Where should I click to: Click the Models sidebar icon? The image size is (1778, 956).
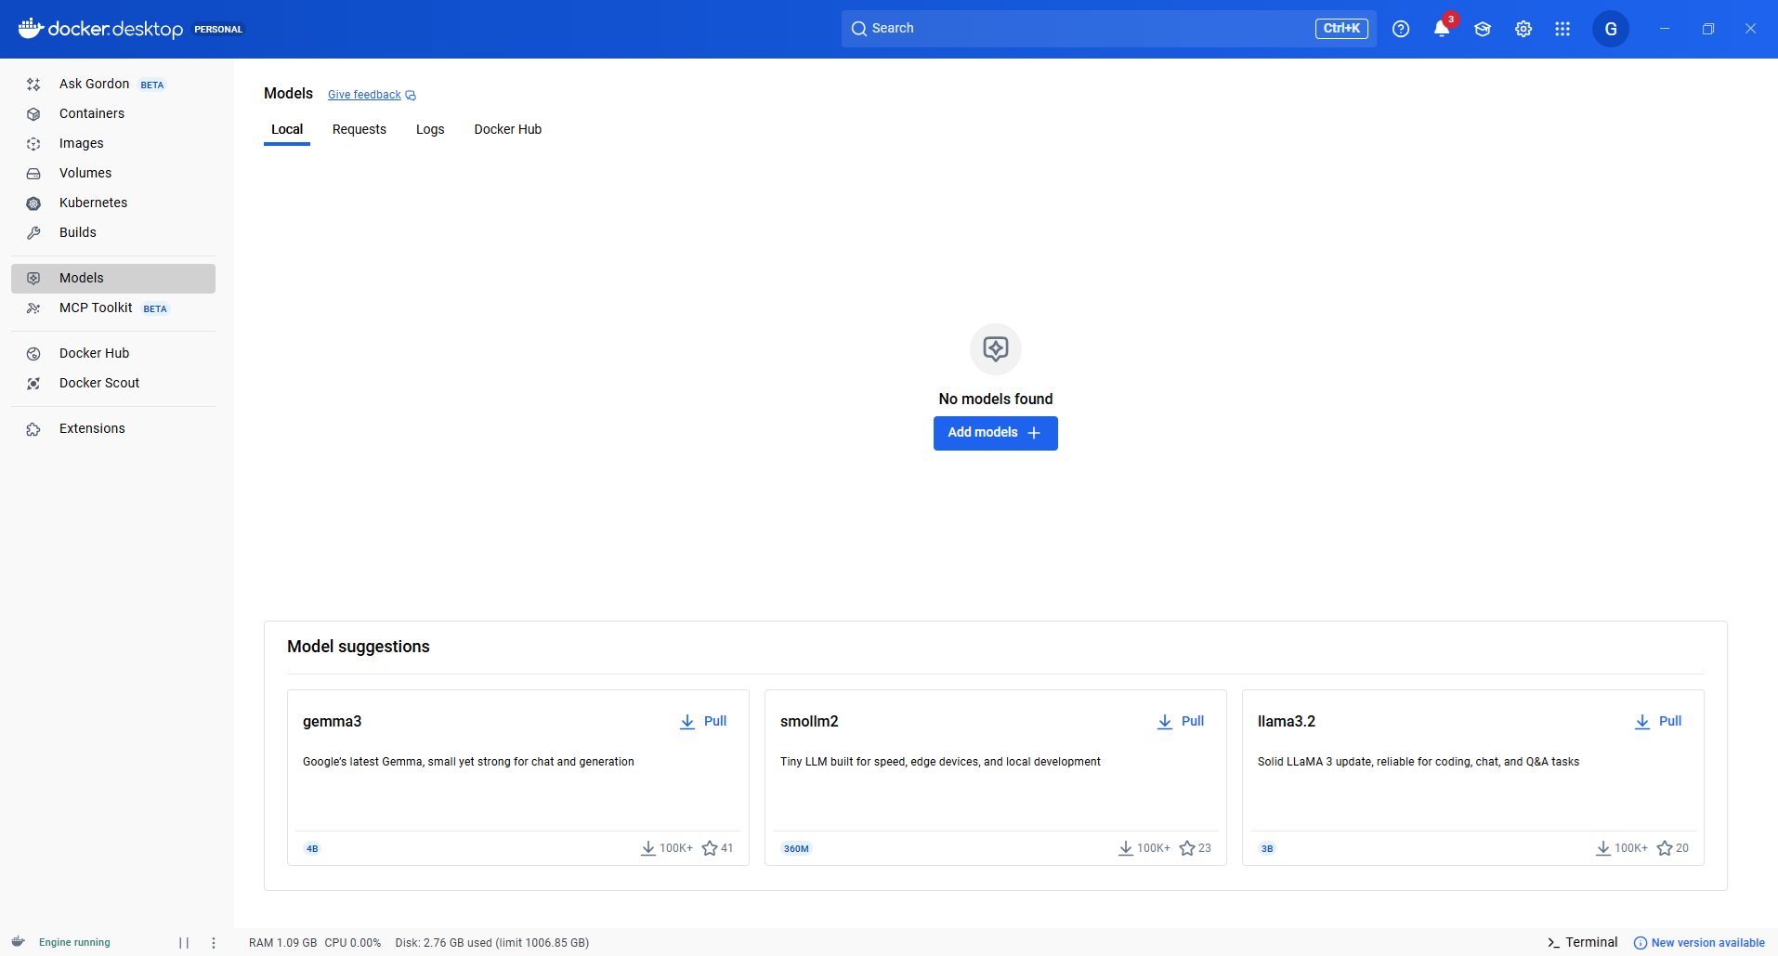pyautogui.click(x=33, y=279)
